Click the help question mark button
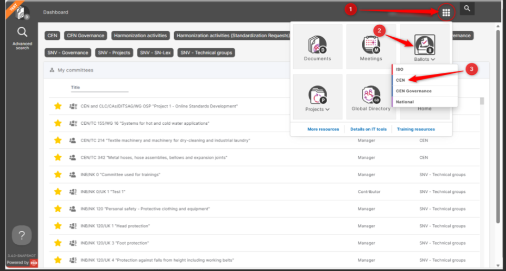 (x=22, y=235)
